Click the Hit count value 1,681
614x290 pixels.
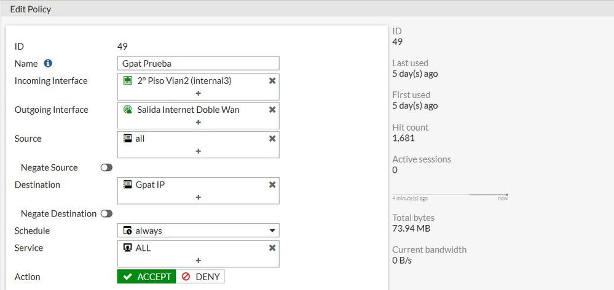(x=403, y=138)
